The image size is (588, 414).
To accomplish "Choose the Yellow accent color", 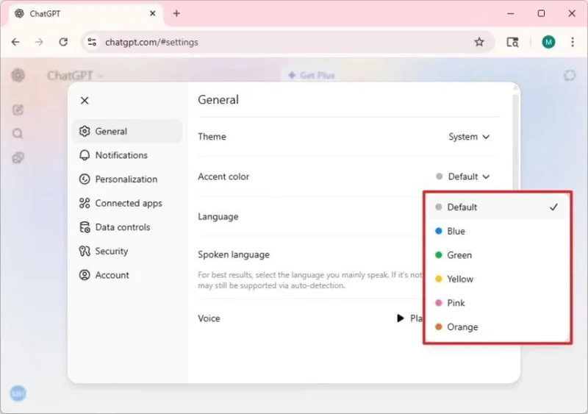I will [498, 279].
